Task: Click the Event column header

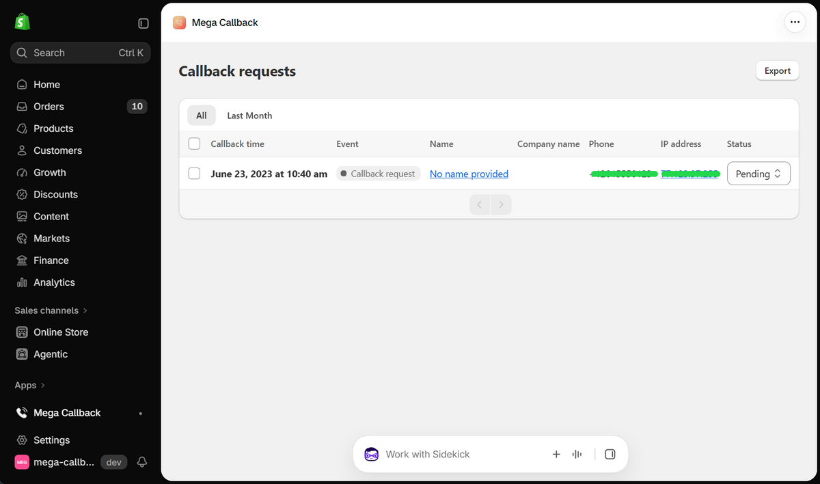Action: pos(347,144)
